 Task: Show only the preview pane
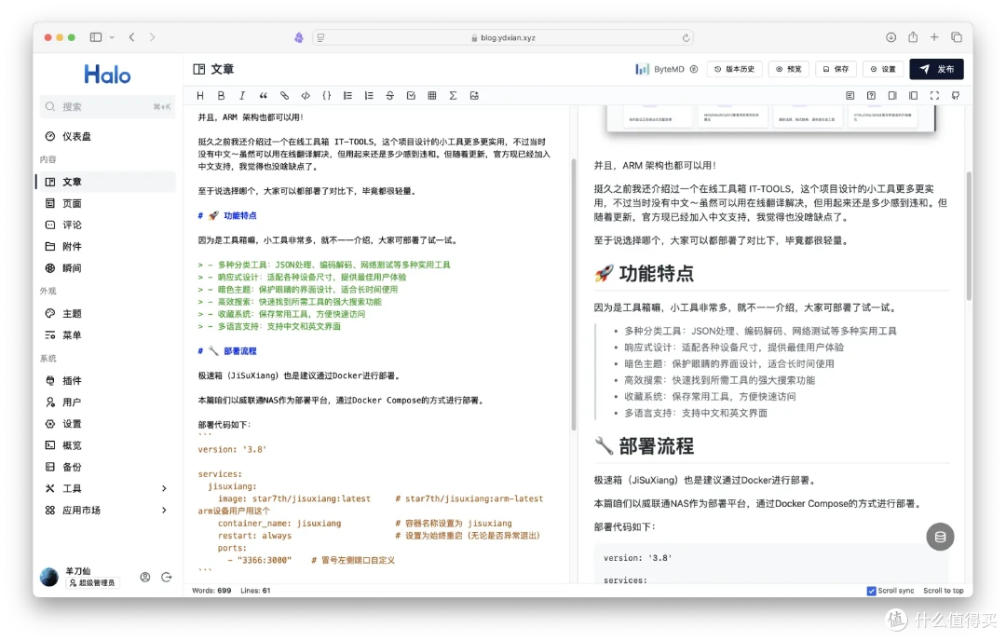(914, 96)
